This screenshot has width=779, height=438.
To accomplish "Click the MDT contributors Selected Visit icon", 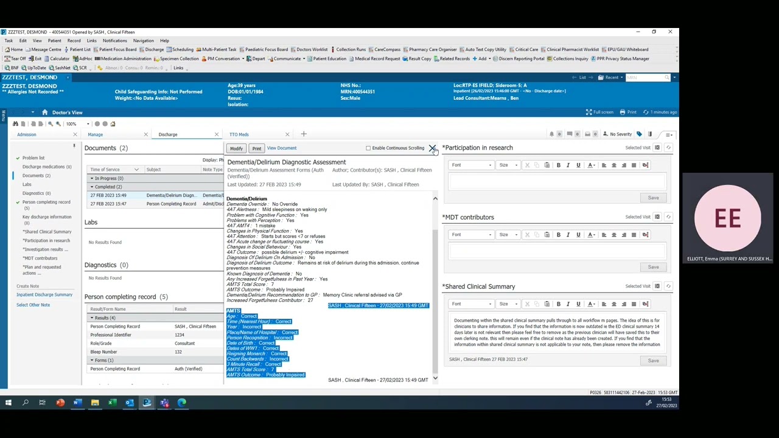I will 657,217.
